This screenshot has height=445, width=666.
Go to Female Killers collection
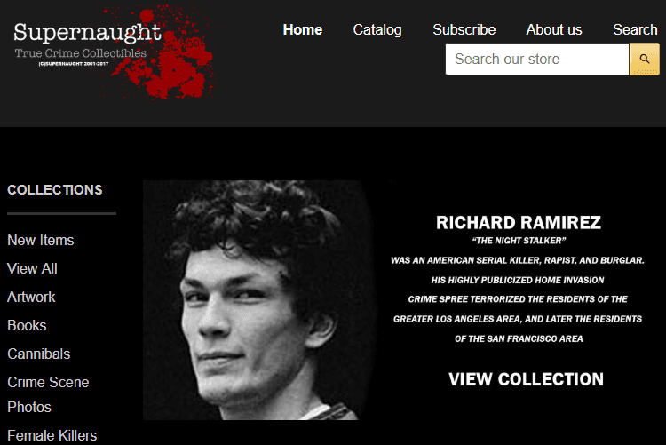(x=52, y=435)
